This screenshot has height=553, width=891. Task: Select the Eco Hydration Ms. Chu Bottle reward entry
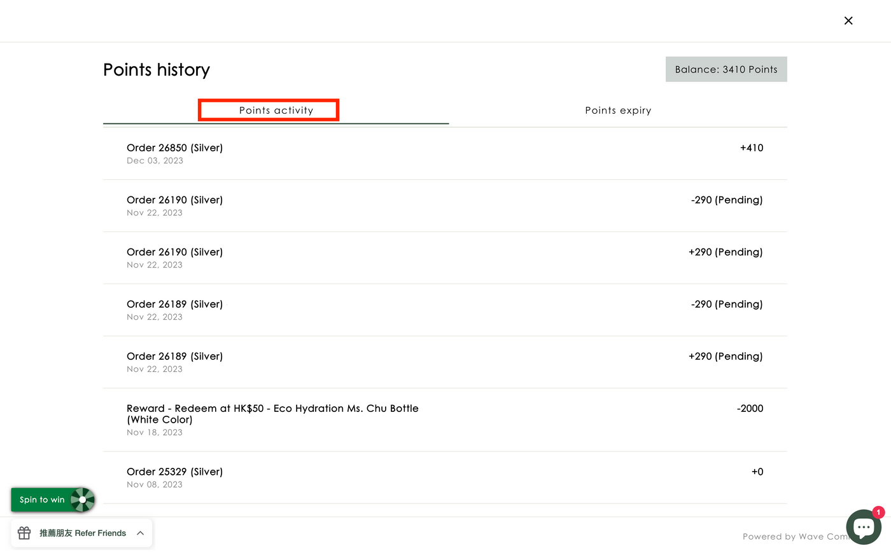pos(272,414)
